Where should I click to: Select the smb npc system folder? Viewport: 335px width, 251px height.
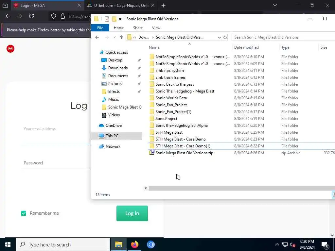pyautogui.click(x=170, y=71)
